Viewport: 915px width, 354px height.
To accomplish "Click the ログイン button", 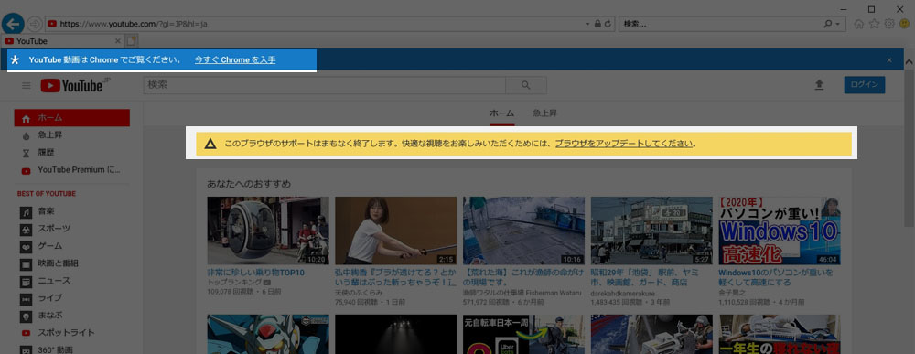I will point(865,84).
